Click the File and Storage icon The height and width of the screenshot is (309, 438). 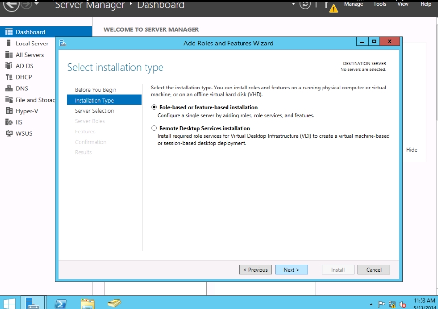[x=9, y=100]
